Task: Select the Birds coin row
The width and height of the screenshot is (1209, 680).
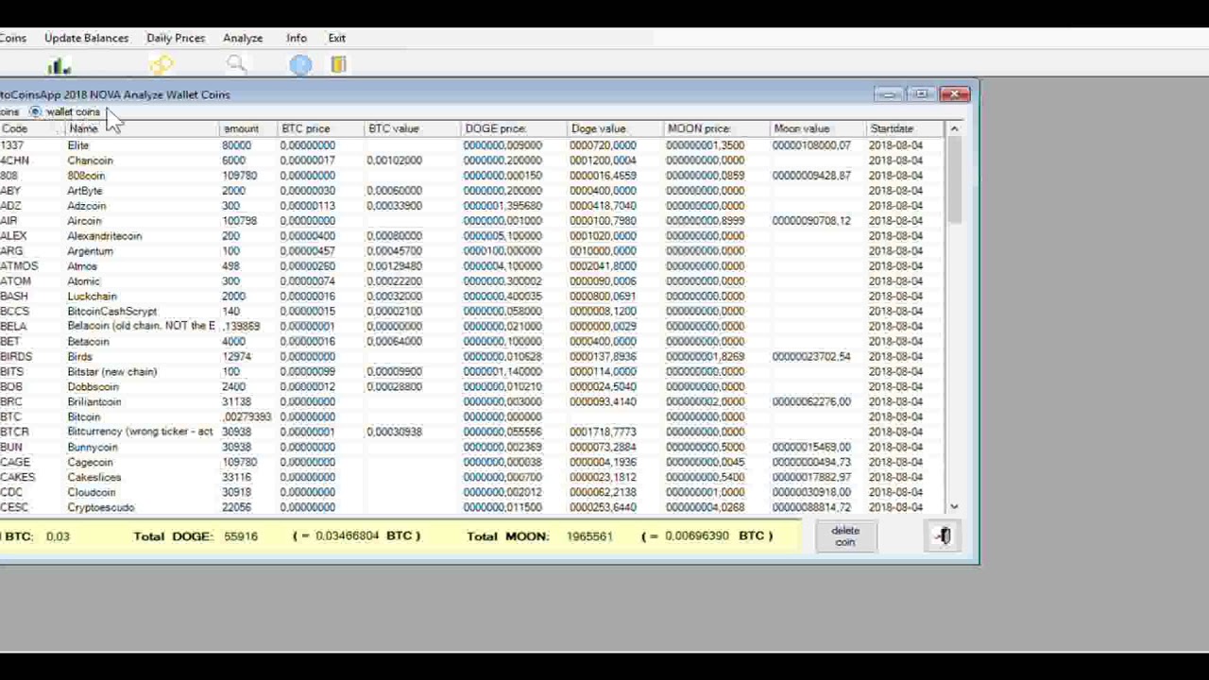Action: pos(472,357)
